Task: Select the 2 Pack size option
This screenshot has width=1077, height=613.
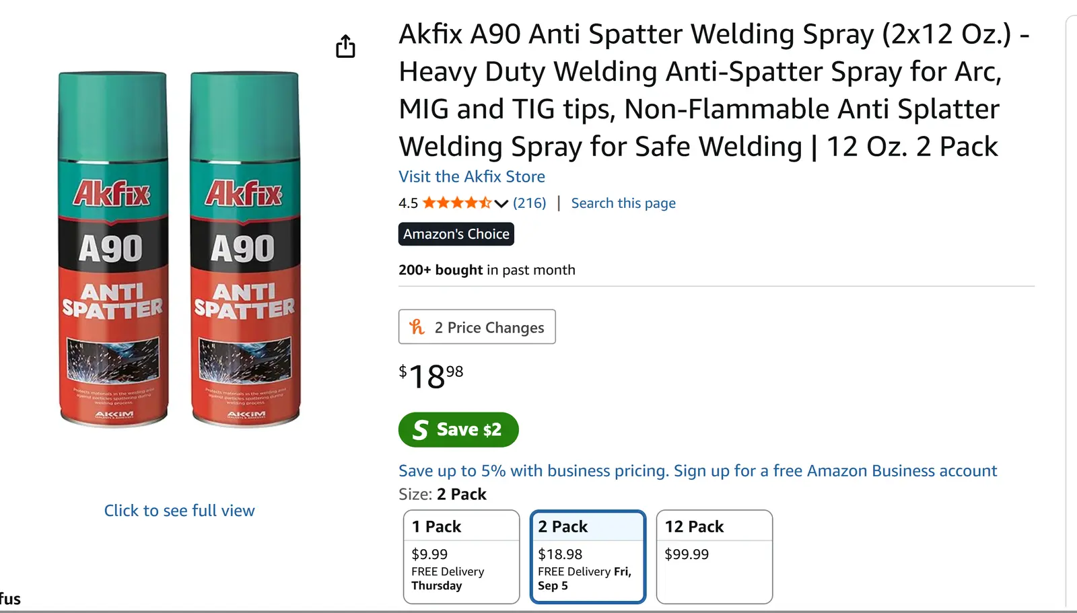Action: [x=588, y=556]
